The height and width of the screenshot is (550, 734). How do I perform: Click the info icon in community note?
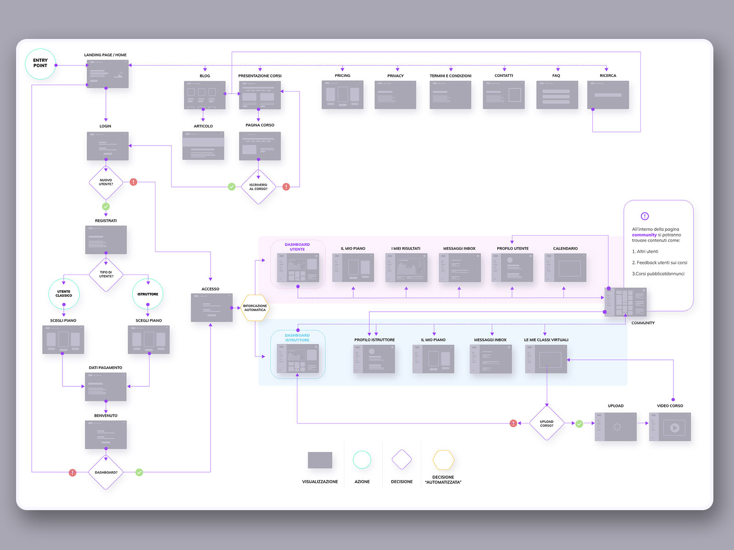(x=645, y=216)
